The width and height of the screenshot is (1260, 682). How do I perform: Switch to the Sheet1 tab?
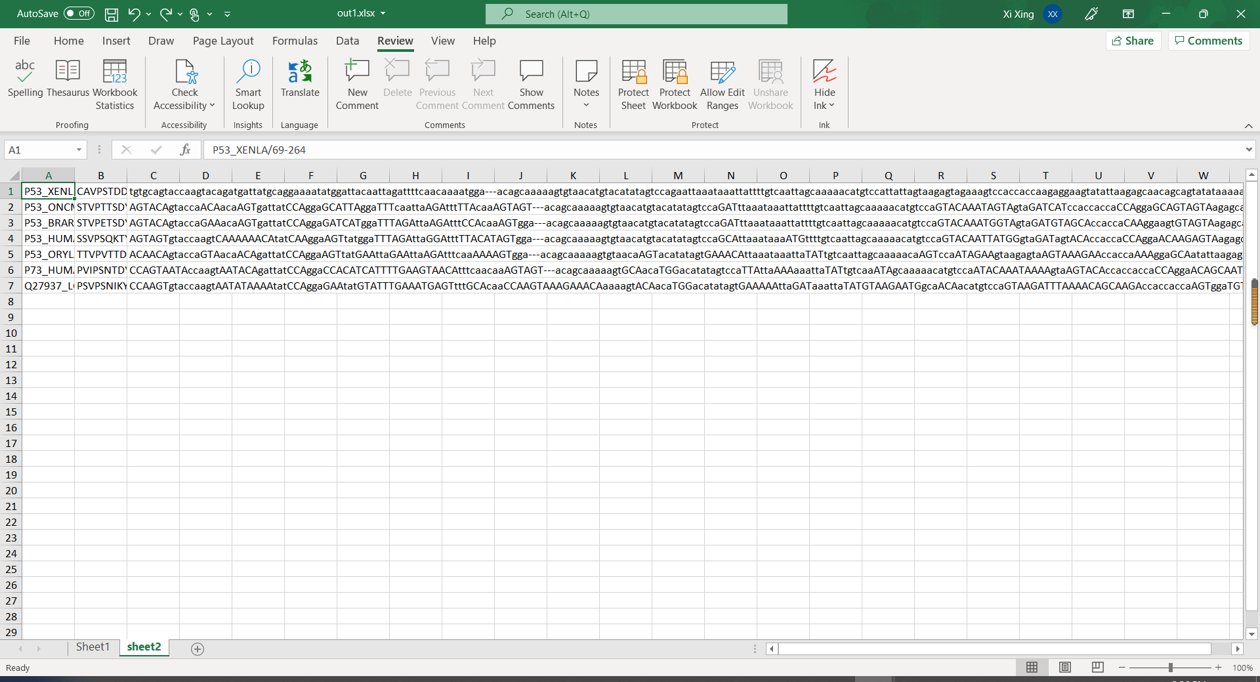[93, 647]
